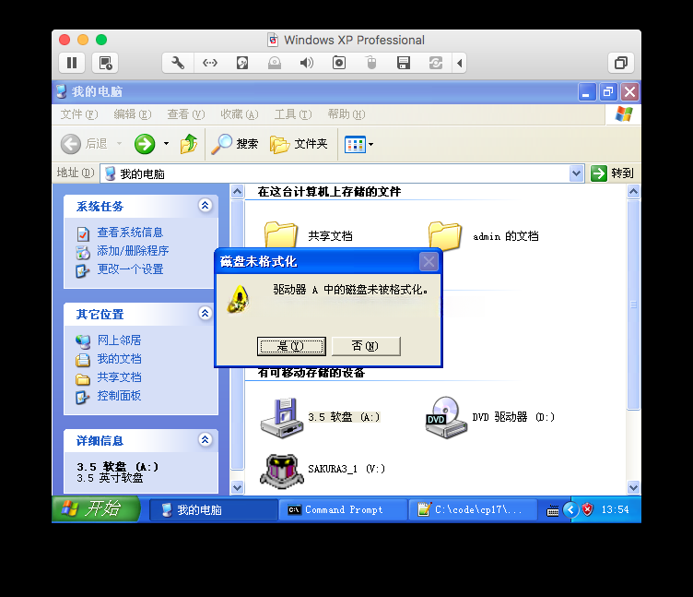Select the 共享文档 folder icon

pos(281,234)
